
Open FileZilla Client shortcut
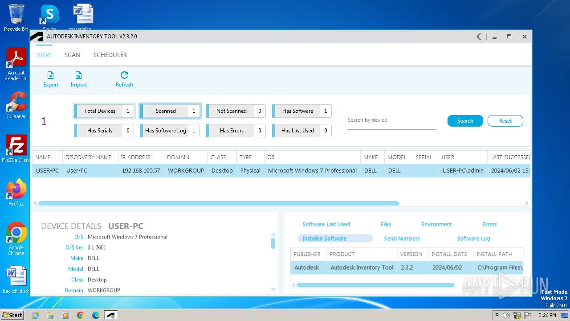point(16,148)
